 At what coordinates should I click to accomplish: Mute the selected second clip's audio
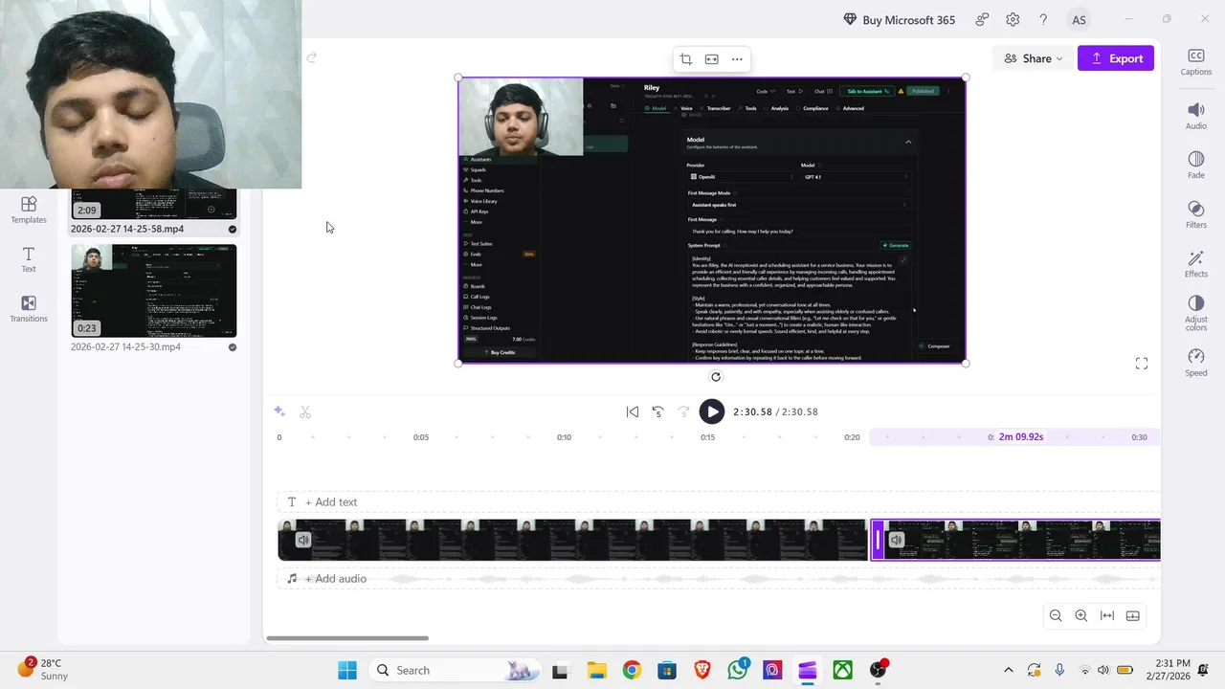tap(896, 540)
